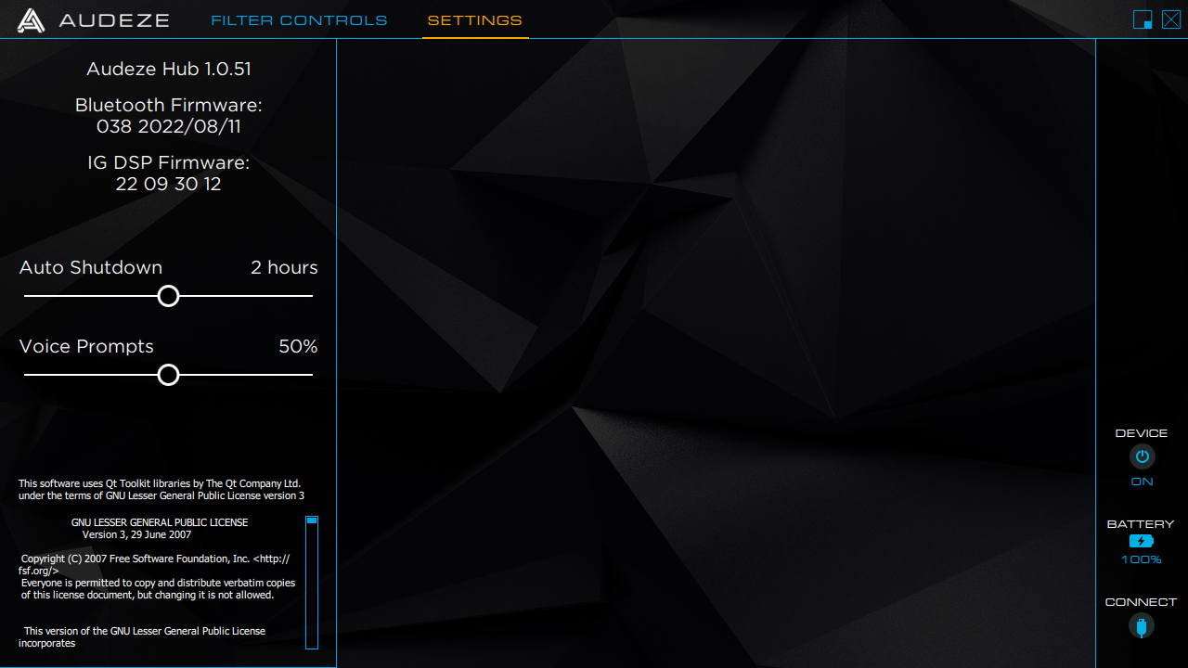Click the Version 3, 29 June 2007 line
This screenshot has height=668, width=1188.
pyautogui.click(x=137, y=534)
